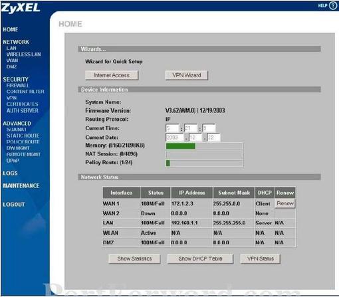Open WAN settings in sidebar
Image resolution: width=339 pixels, height=297 pixels.
[12, 60]
